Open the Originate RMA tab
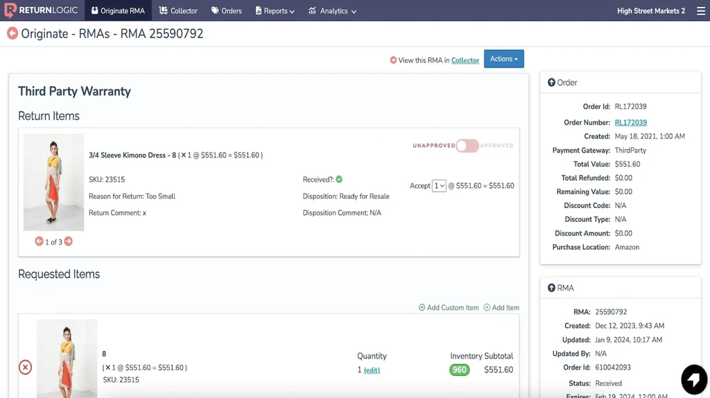Screen dimensions: 710x398 (x=118, y=10)
